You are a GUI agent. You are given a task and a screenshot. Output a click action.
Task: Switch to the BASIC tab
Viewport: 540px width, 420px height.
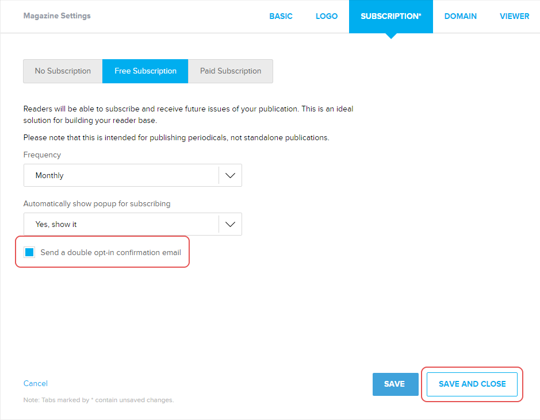(281, 16)
